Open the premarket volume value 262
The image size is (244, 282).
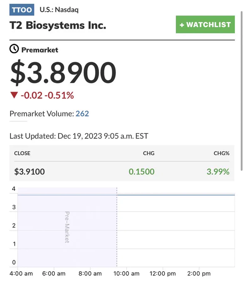[82, 114]
